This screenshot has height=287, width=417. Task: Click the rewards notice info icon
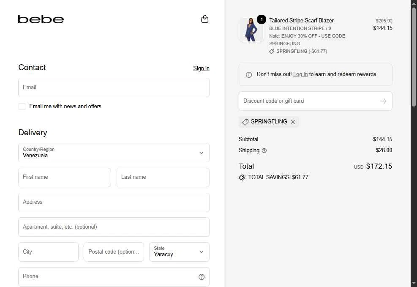pyautogui.click(x=249, y=75)
